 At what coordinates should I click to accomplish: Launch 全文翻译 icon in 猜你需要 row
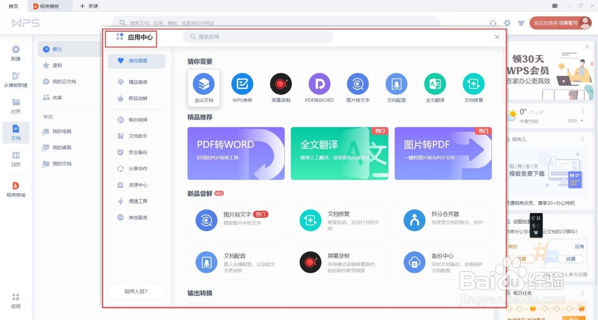pyautogui.click(x=435, y=88)
